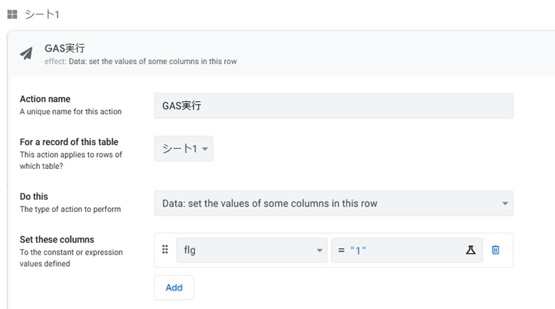Open the シート1 table dropdown

184,149
